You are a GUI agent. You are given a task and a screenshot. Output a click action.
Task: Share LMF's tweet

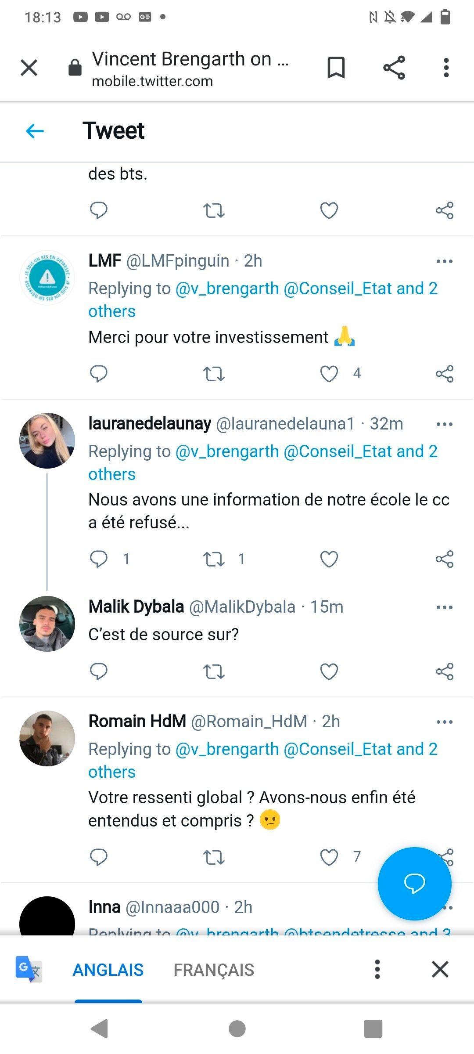tap(444, 374)
